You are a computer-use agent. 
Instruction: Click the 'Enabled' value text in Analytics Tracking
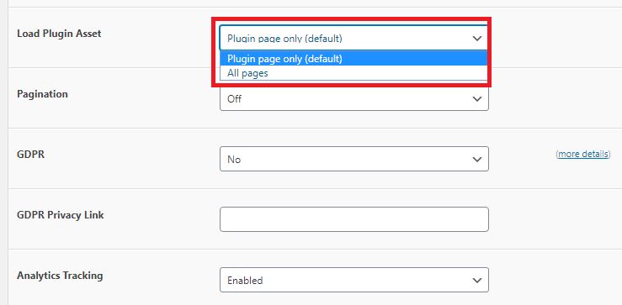pyautogui.click(x=245, y=281)
